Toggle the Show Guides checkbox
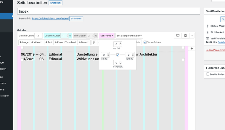Viewport: 225px width, 130px height. point(145,42)
